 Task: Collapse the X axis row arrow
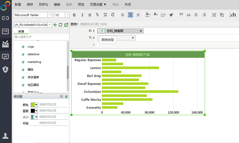click(94, 31)
